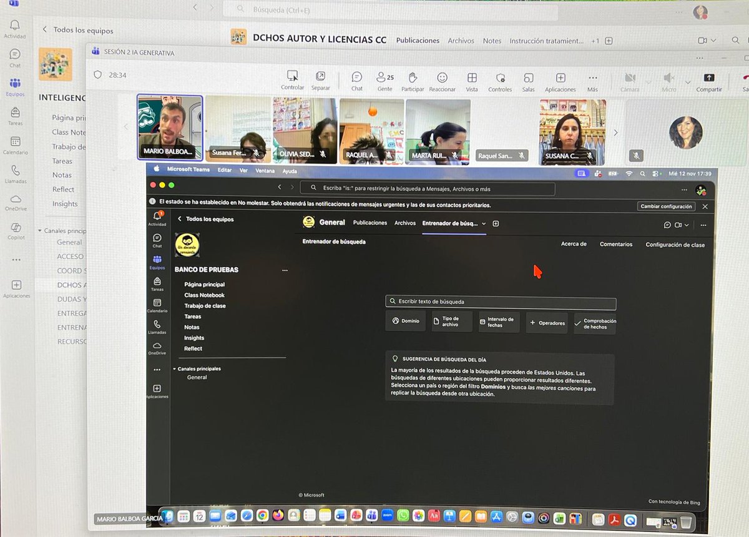
Task: Click Compartir share screen button
Action: pos(709,82)
